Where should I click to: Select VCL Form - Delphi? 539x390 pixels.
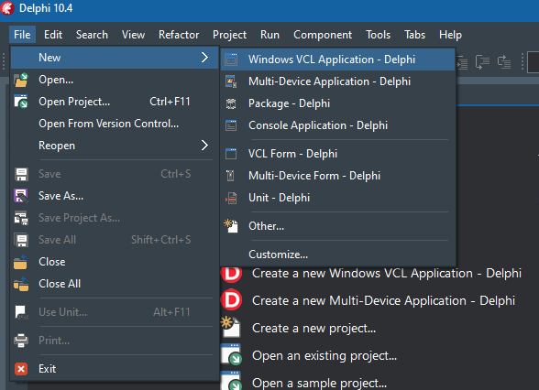(338, 154)
